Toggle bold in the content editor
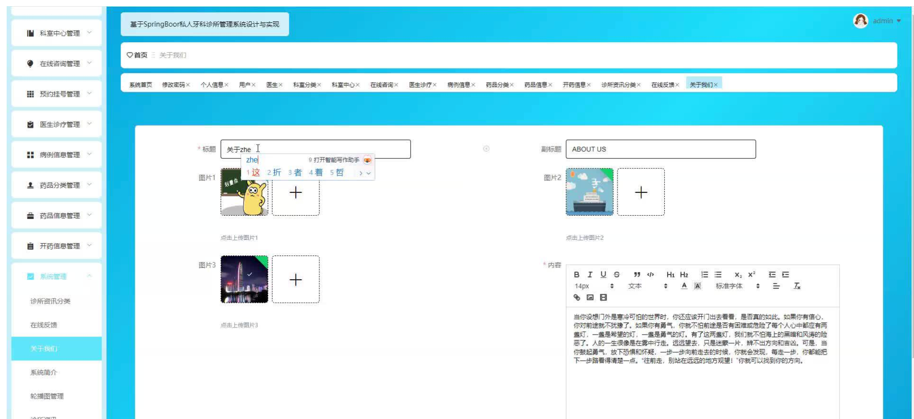This screenshot has width=914, height=419. pyautogui.click(x=577, y=274)
